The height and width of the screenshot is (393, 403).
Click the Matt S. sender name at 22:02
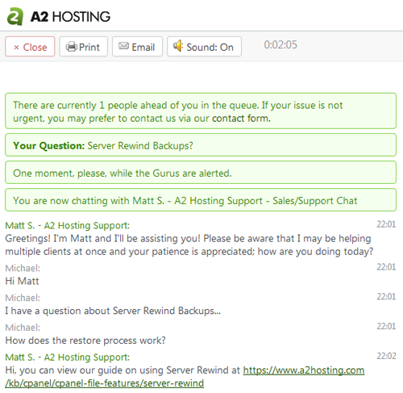(x=68, y=357)
